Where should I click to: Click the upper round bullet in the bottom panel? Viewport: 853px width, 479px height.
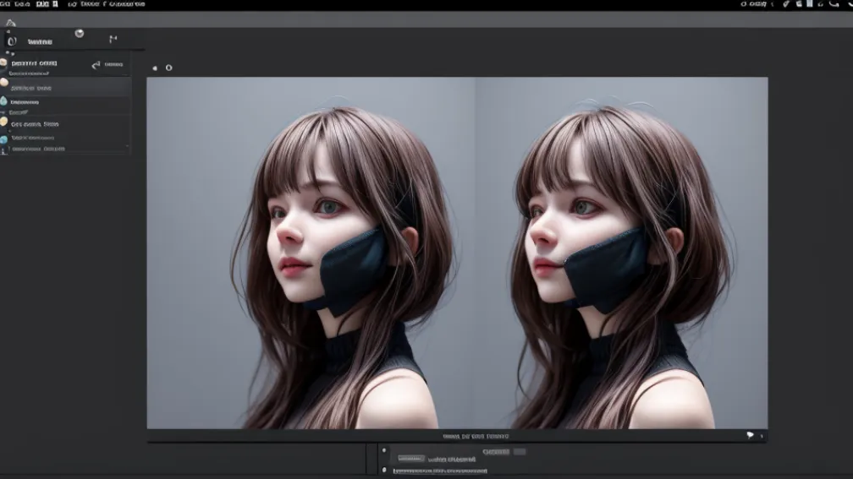(x=384, y=450)
